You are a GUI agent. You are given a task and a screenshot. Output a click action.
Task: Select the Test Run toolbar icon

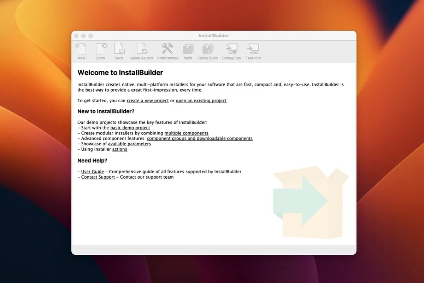(x=253, y=50)
